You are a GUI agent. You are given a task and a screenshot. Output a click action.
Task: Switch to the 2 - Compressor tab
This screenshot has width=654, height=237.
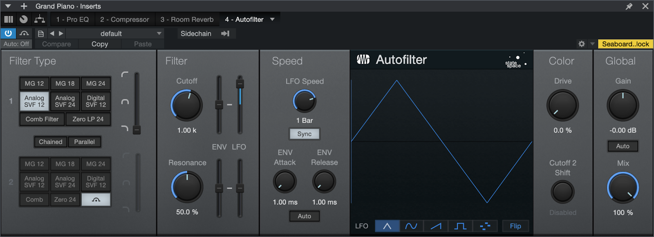pyautogui.click(x=125, y=19)
